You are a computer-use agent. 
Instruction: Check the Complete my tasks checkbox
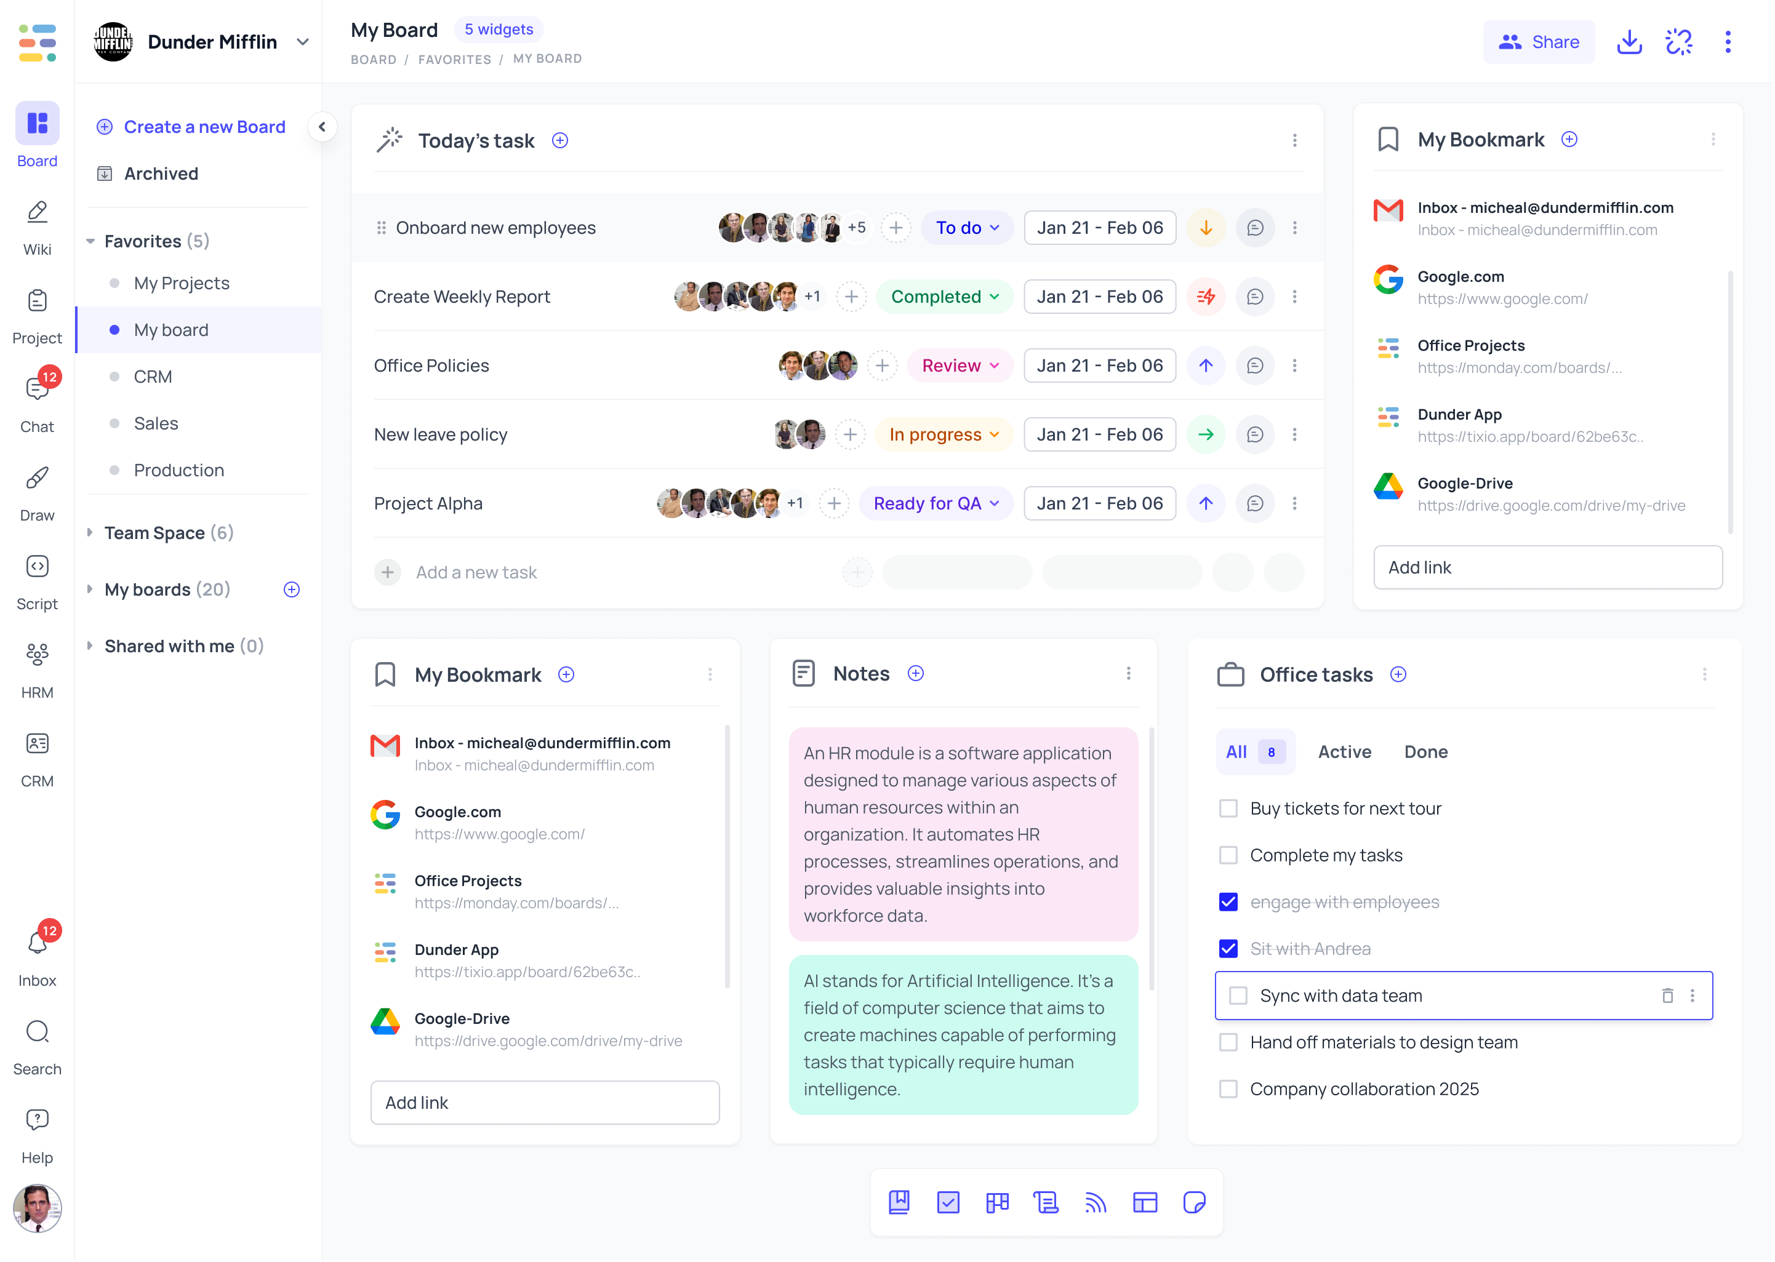point(1228,855)
